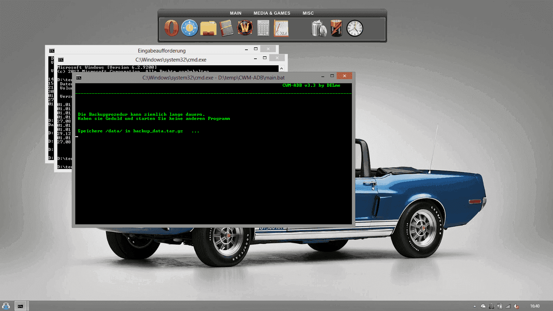Click the 'Speichere /data/ in backup_data.tar.gz' line
553x311 pixels.
click(x=139, y=131)
